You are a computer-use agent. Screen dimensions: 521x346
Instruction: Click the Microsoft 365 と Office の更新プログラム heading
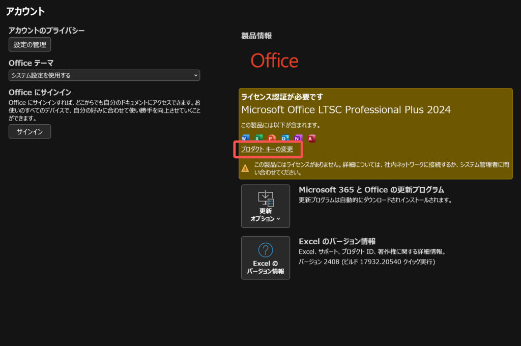(371, 190)
